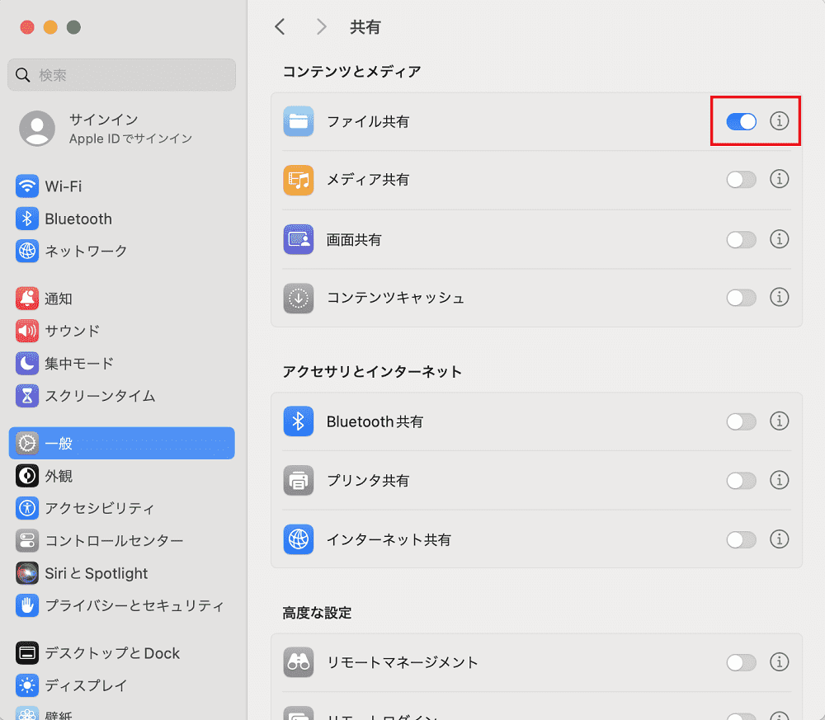Select ネットワーク in the sidebar
This screenshot has height=720, width=825.
(121, 251)
